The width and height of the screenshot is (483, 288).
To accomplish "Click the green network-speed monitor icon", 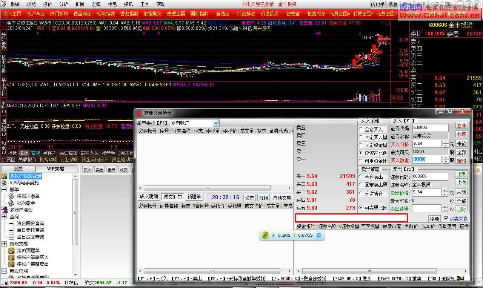I will (265, 235).
